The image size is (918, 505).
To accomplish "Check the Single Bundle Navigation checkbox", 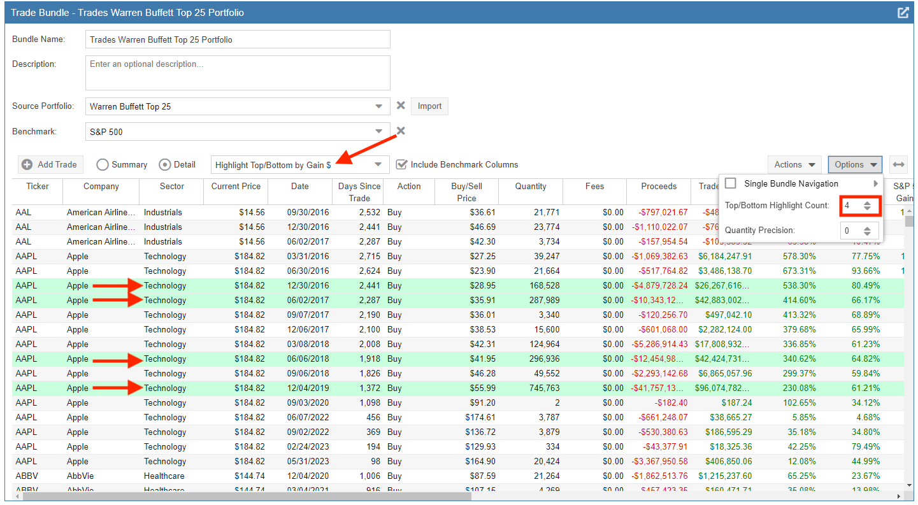I will 731,183.
